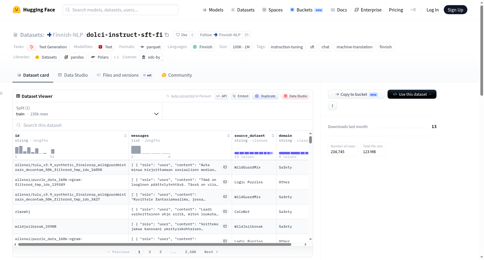Go to page 2 of the table
484x260 pixels.
point(150,252)
